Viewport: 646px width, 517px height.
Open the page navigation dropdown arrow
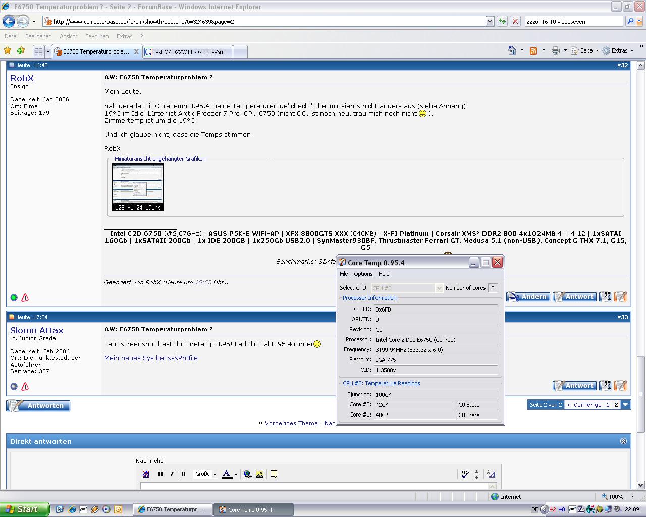click(626, 405)
